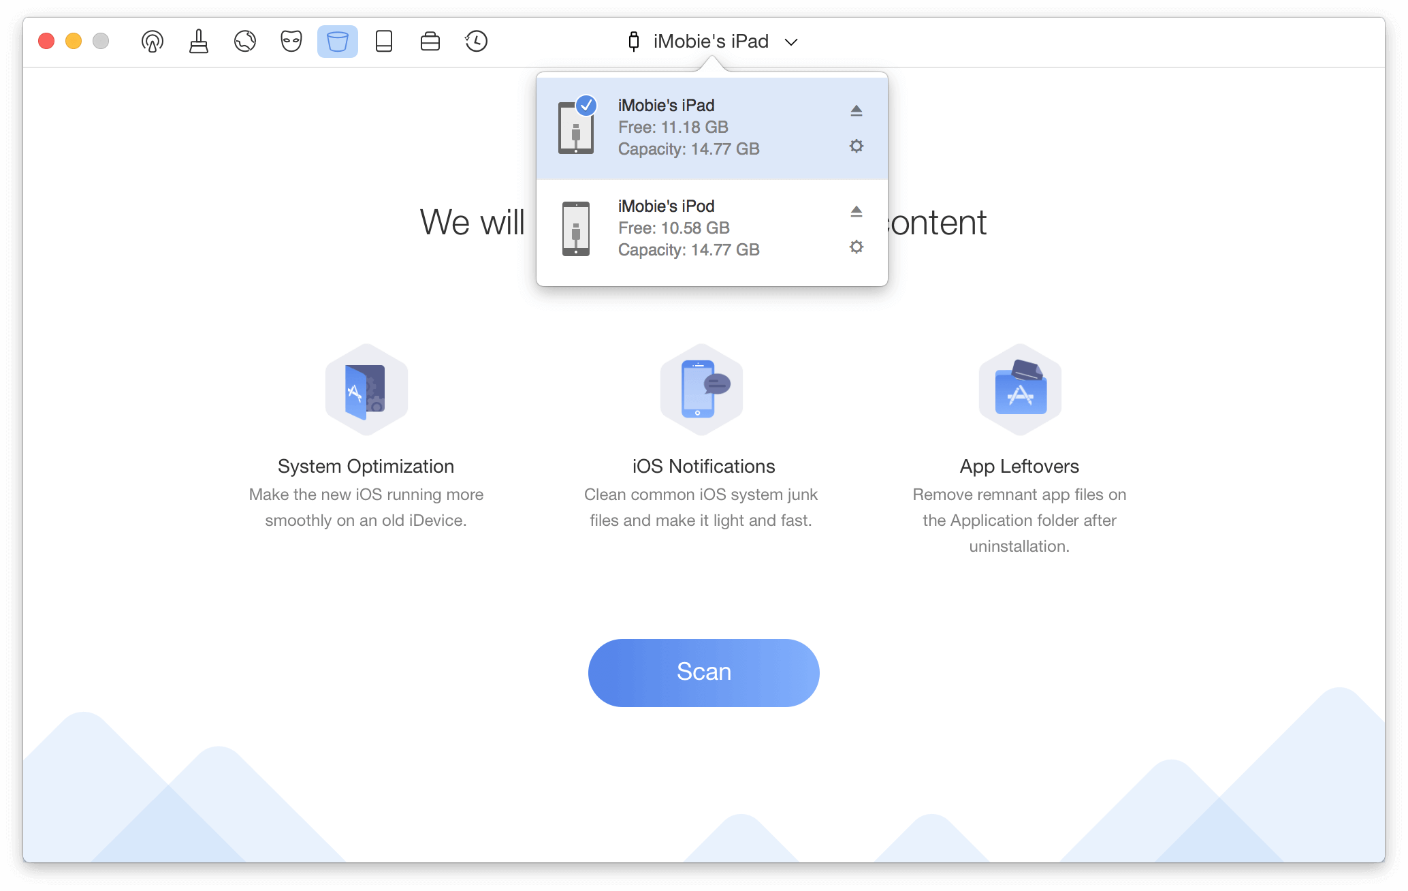
Task: Click the briefcase/apps manager toolbar icon
Action: tap(430, 40)
